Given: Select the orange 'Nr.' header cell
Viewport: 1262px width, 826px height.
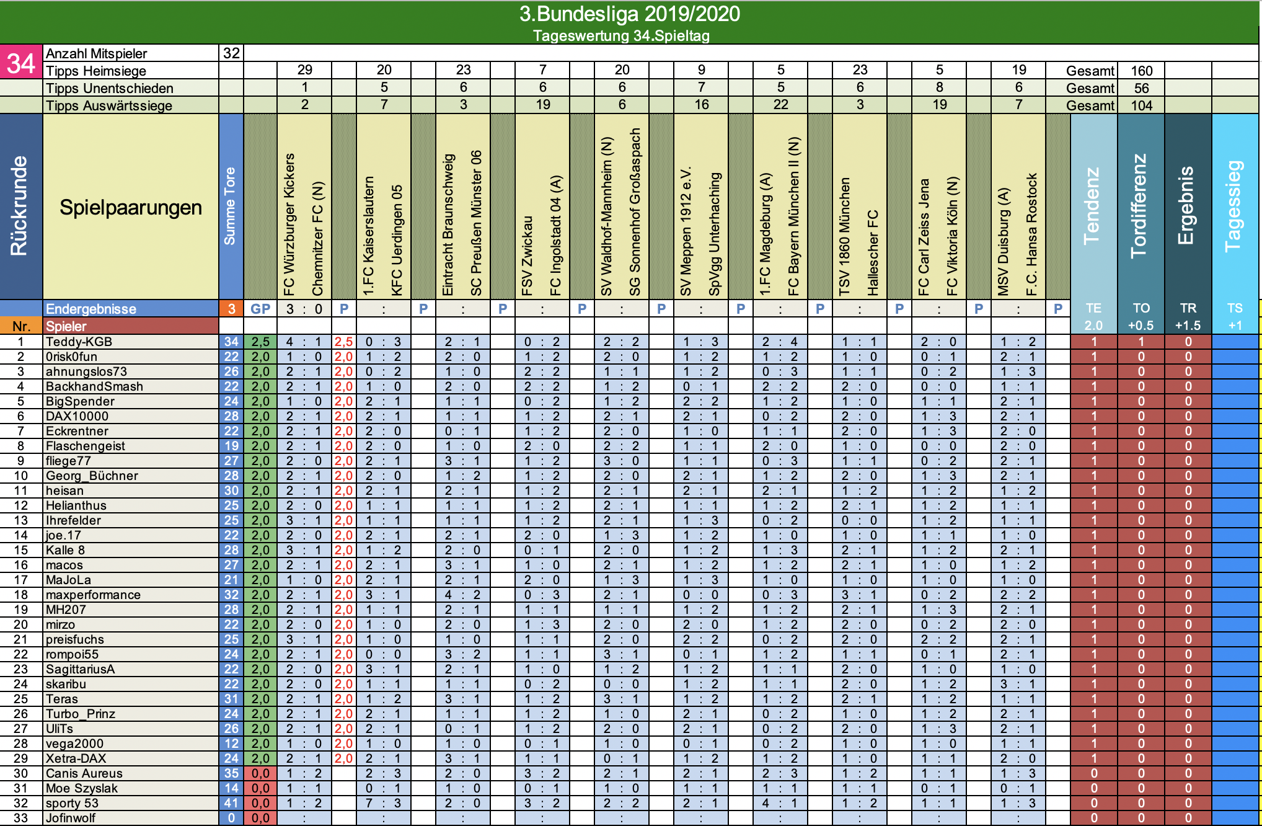Looking at the screenshot, I should point(21,326).
